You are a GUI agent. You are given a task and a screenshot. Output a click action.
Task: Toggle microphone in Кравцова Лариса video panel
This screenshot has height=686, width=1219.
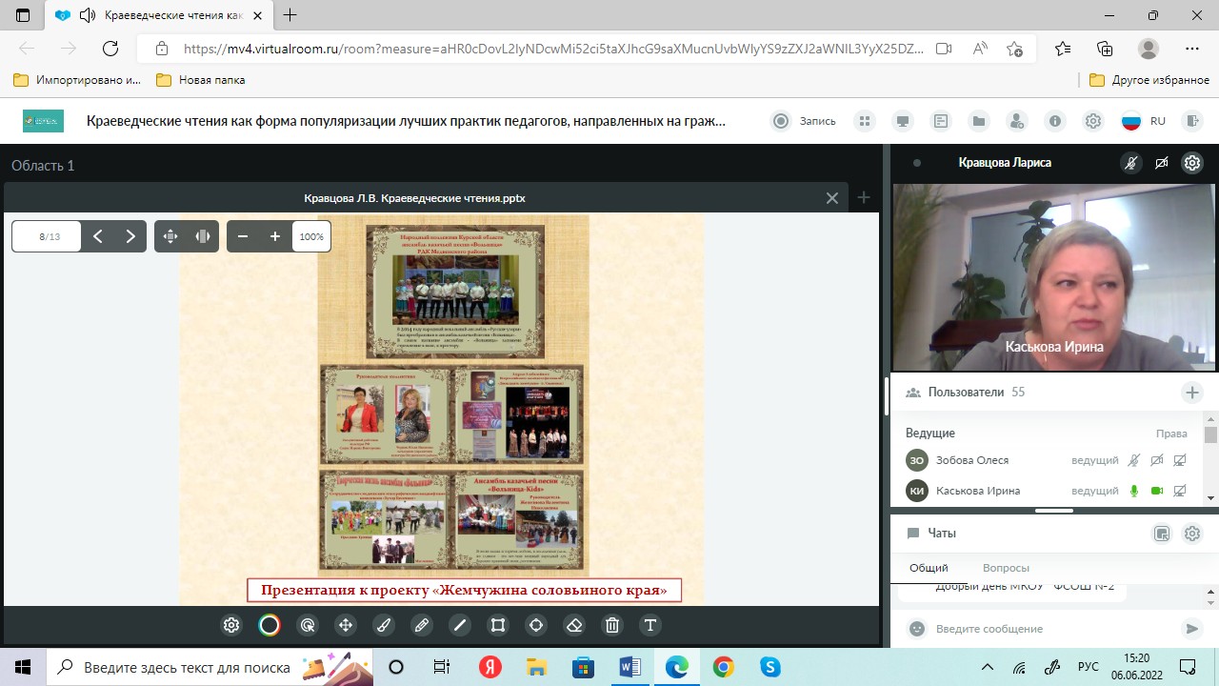tap(1130, 163)
